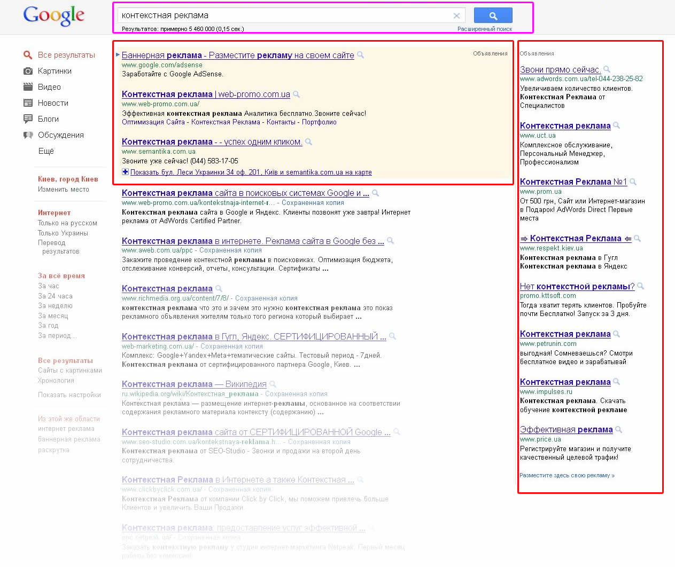Switch to Обсуждения results
The image size is (675, 567).
point(61,135)
